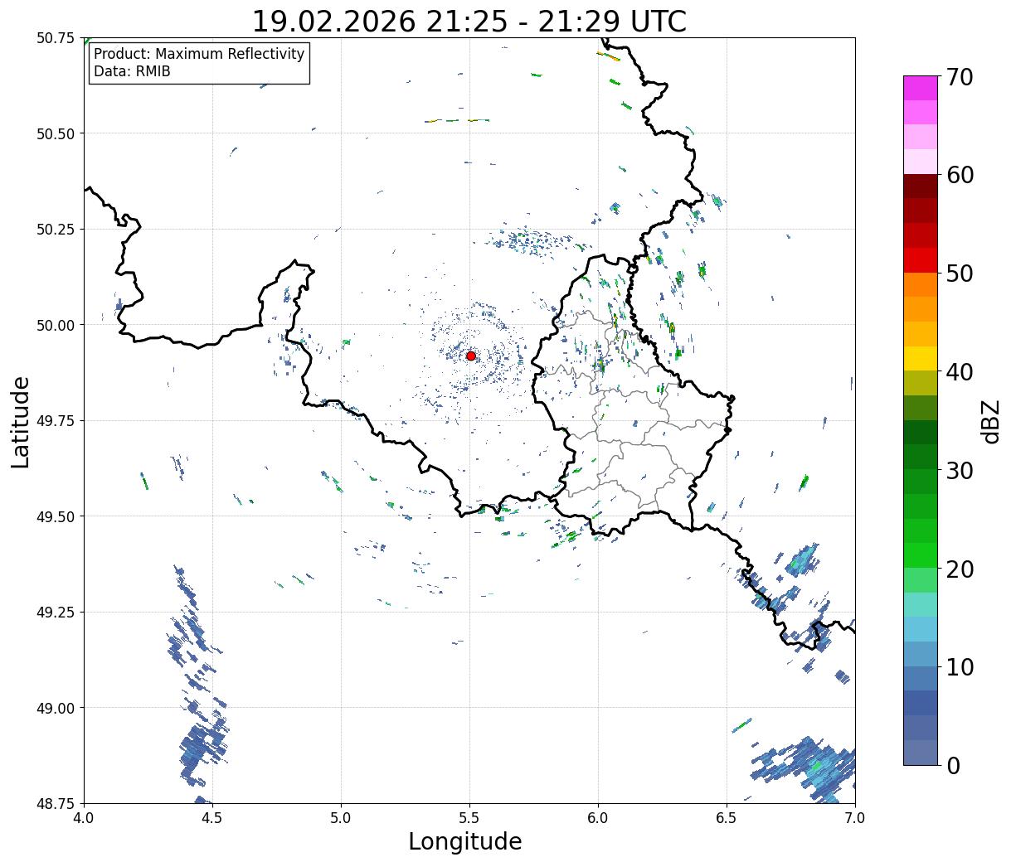This screenshot has width=1011, height=862.
Task: Click the longitude tick label 4.0
Action: (84, 818)
